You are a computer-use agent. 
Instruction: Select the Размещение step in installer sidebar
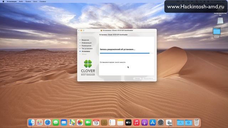click(86, 46)
